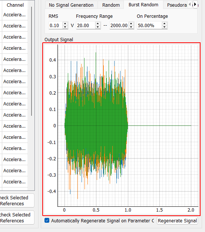Click the upper frequency field 2000.00
This screenshot has width=205, height=232.
[119, 26]
